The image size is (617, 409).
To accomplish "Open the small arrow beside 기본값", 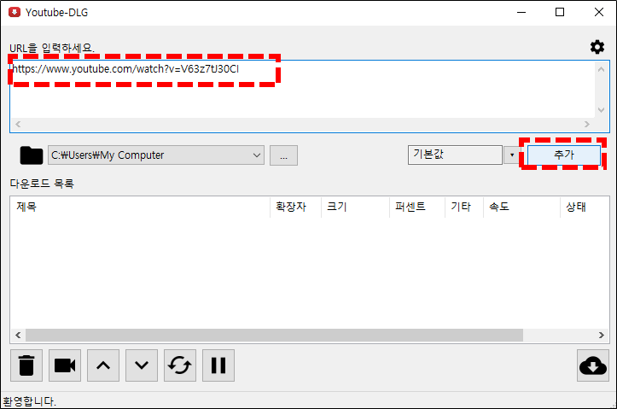I will [x=512, y=155].
